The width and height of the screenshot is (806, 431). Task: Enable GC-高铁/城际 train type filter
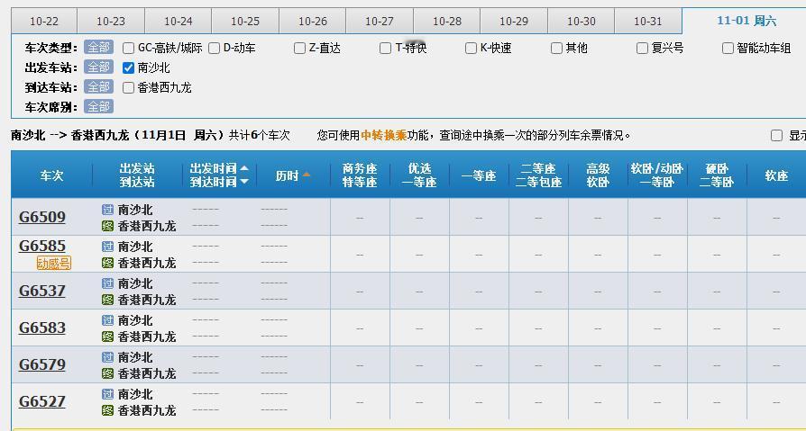click(129, 49)
